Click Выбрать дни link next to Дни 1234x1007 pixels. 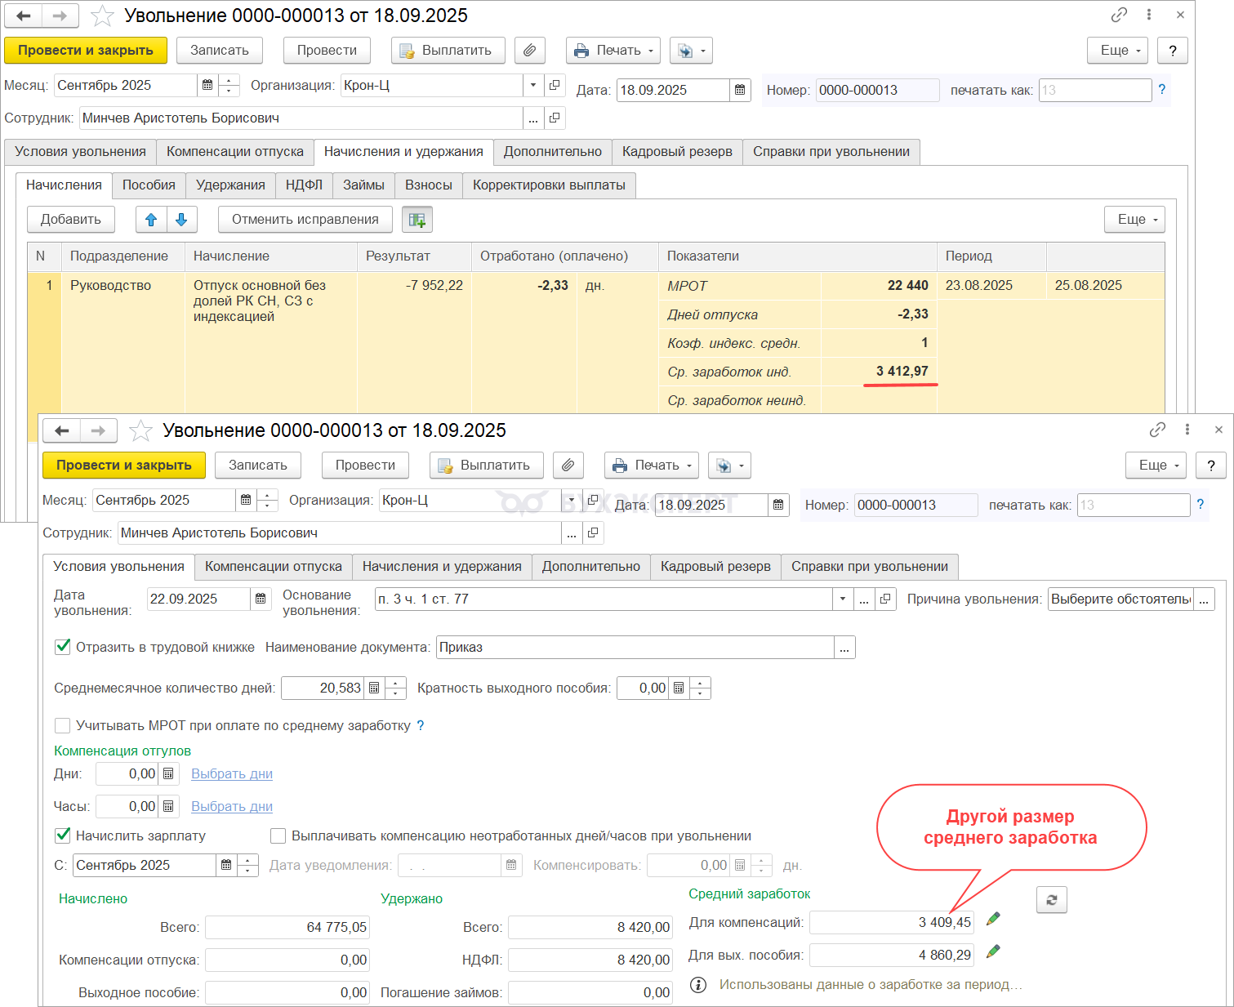click(232, 774)
